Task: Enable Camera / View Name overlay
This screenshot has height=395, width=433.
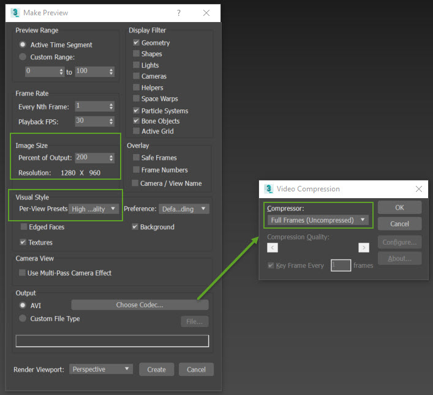Action: 135,183
